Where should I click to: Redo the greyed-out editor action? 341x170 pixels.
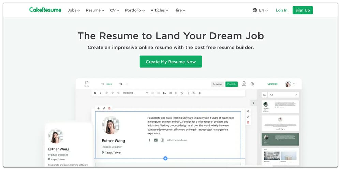point(127,84)
